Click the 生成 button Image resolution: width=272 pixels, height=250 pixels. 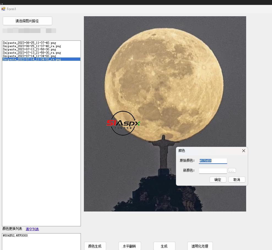click(164, 246)
